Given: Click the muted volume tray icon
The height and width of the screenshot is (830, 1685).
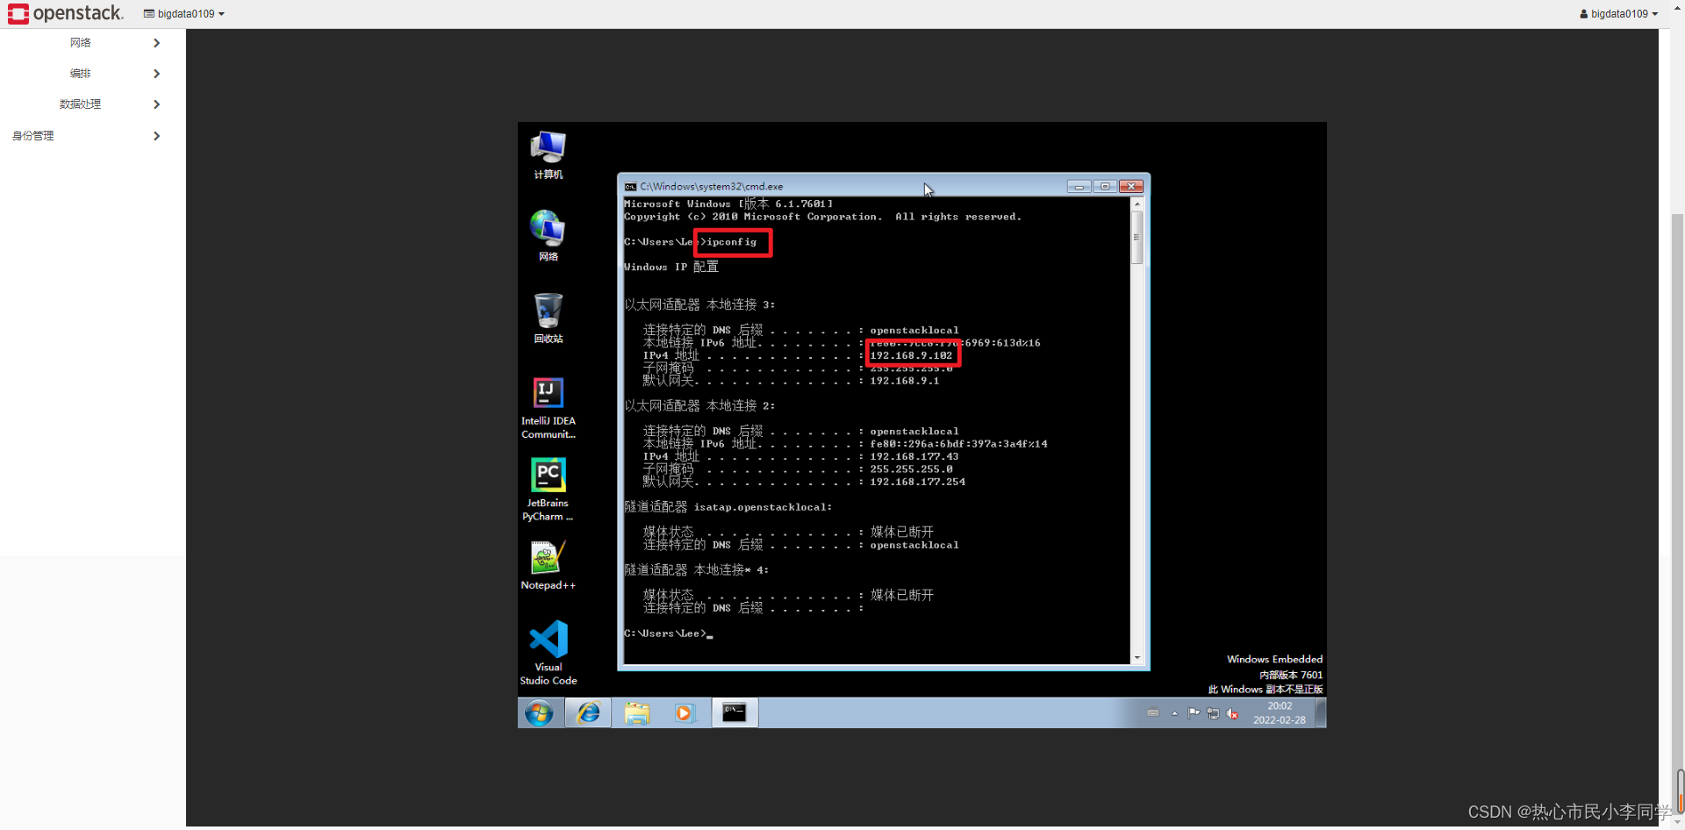Looking at the screenshot, I should (x=1232, y=713).
